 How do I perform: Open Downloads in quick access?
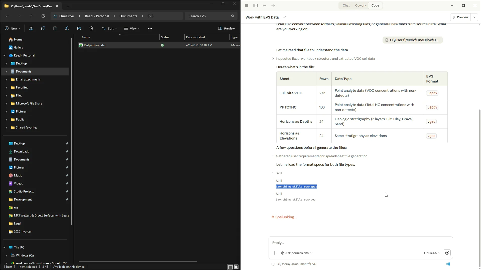21,151
